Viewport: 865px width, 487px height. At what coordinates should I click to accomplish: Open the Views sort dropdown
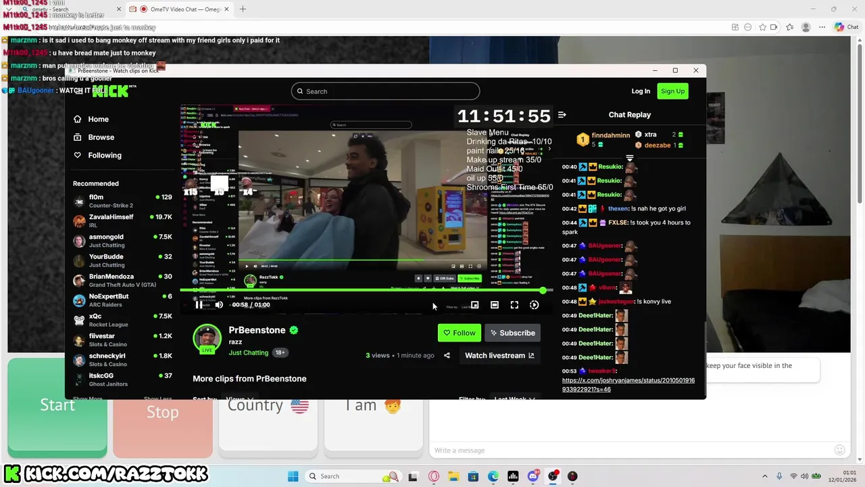tap(239, 398)
